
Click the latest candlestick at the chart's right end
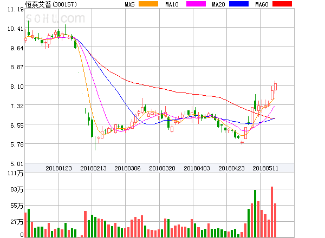pos(275,87)
